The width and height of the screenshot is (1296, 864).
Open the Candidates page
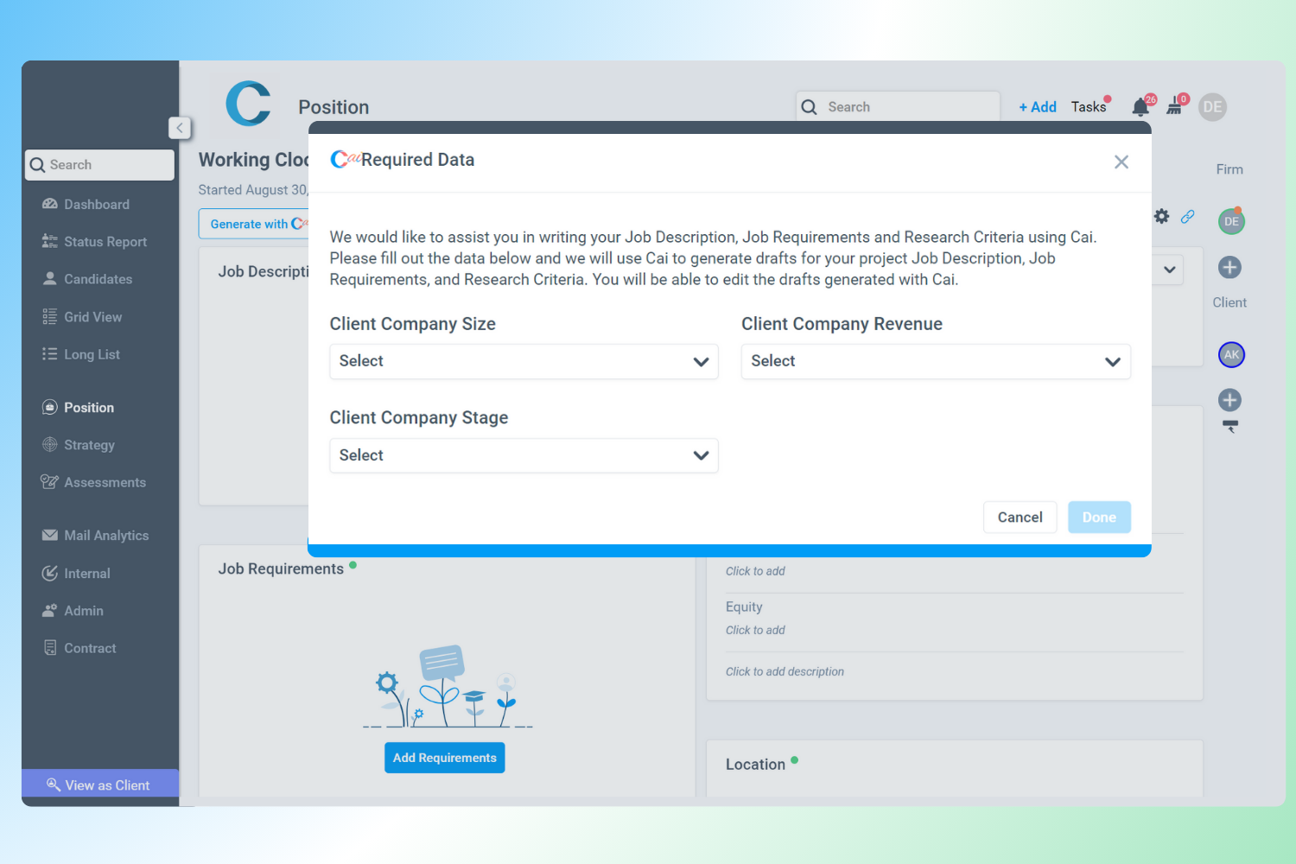[x=87, y=279]
